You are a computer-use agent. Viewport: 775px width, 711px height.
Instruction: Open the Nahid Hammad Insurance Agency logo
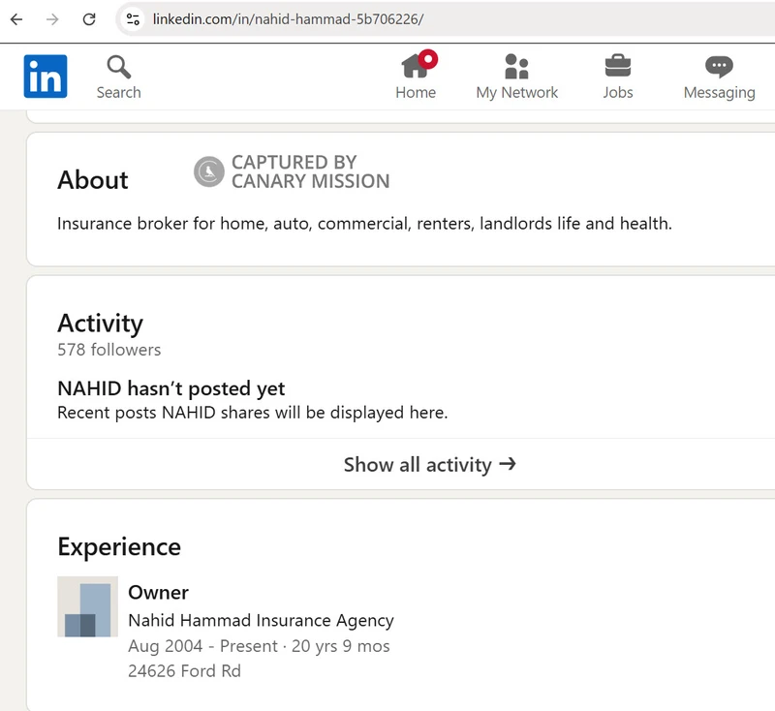point(87,606)
